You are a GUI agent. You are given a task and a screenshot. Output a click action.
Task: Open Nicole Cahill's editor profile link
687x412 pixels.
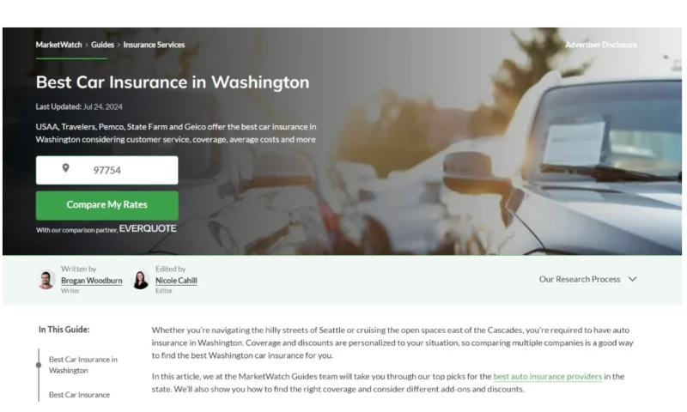coord(176,281)
